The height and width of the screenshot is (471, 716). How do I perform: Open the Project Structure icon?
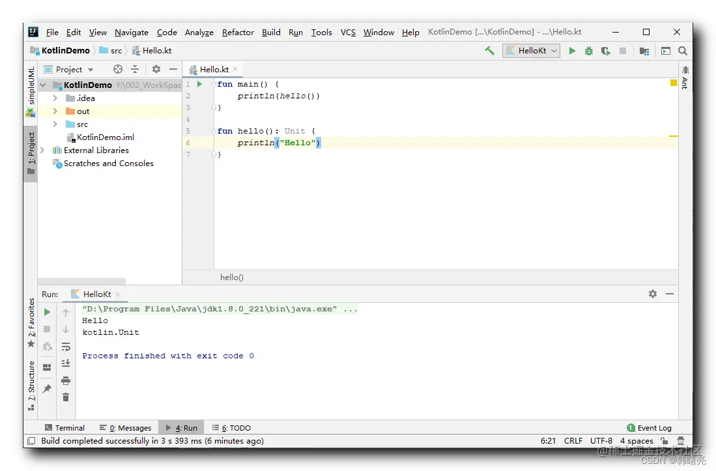pos(644,51)
